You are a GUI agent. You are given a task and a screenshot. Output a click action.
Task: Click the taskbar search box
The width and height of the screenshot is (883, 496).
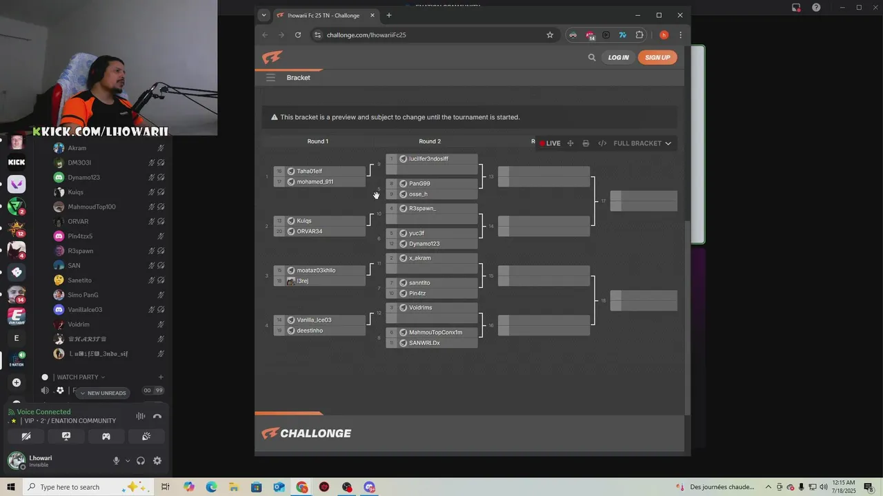(88, 487)
